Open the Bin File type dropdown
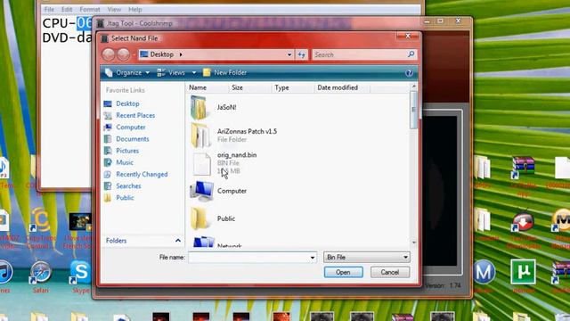 367,258
